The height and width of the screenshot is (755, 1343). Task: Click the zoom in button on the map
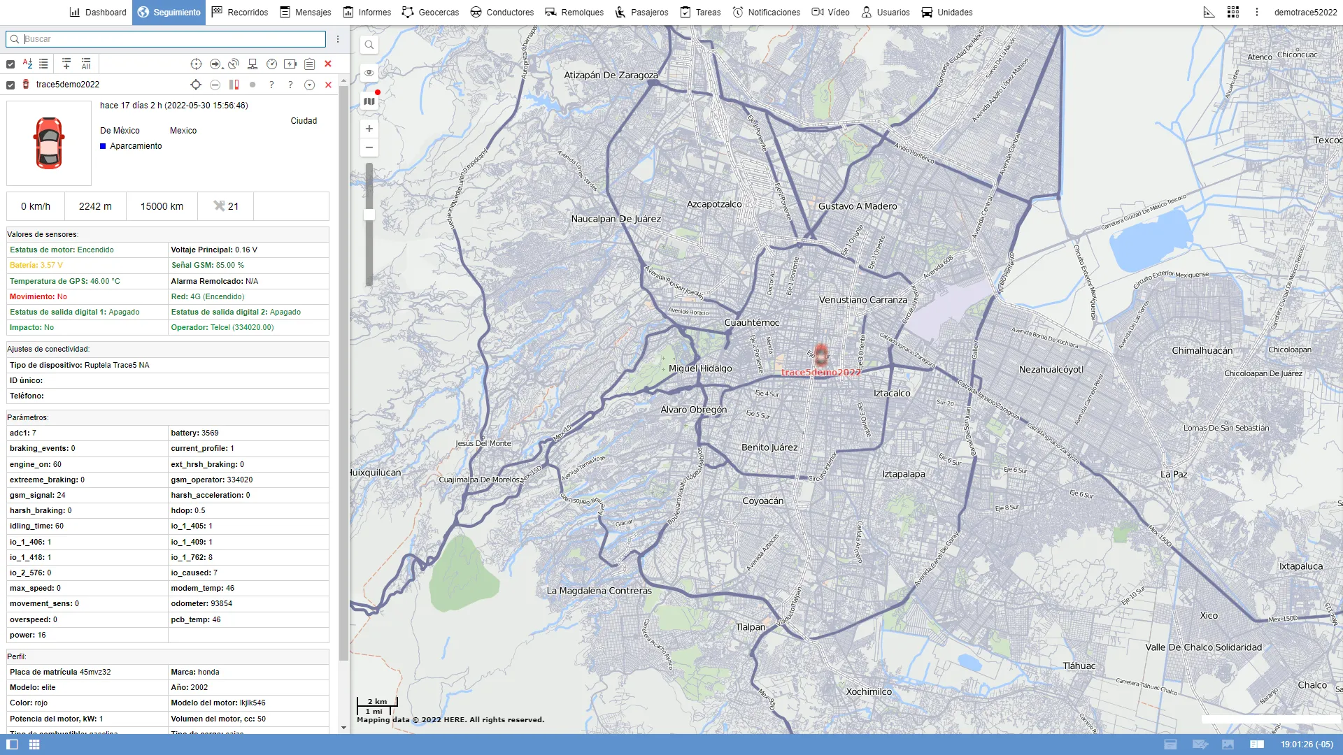click(x=369, y=129)
